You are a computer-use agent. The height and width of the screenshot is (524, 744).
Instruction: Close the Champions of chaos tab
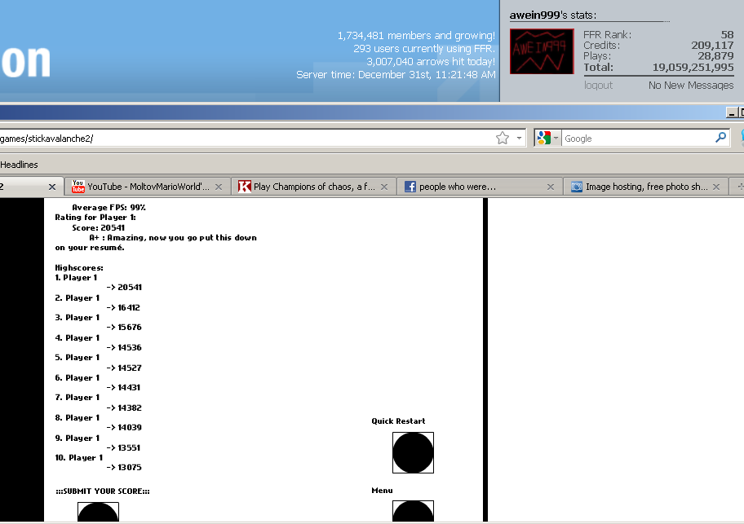384,187
